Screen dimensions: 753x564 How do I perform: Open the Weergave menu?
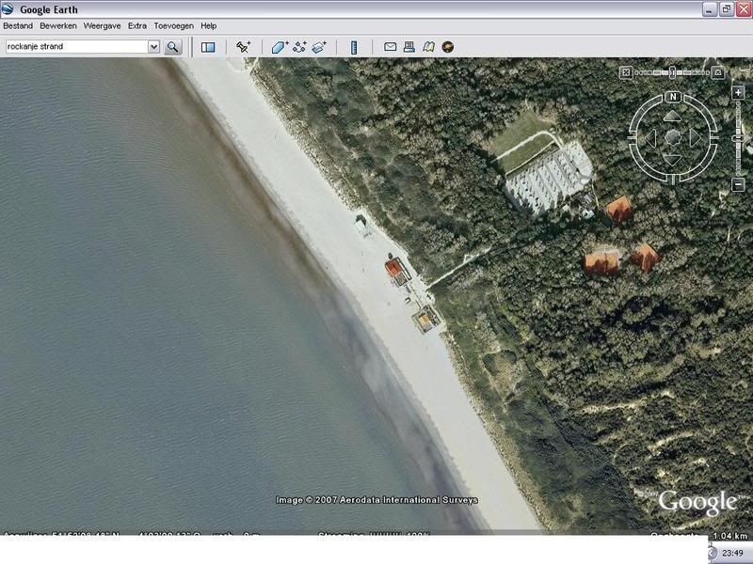(x=102, y=26)
